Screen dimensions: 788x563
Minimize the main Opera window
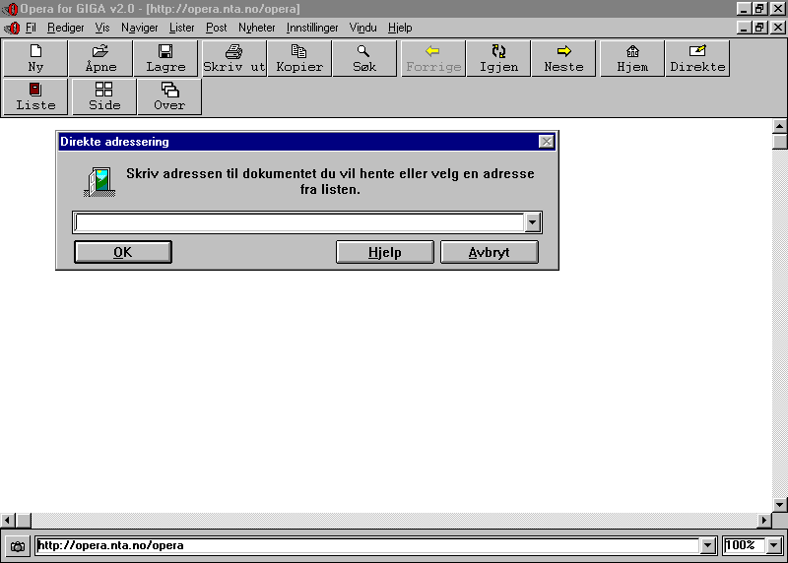pyautogui.click(x=744, y=9)
